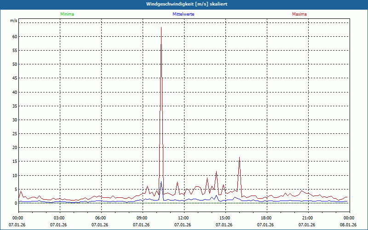The height and width of the screenshot is (230, 368).
Task: Click the 21:00 time label on x-axis
Action: pyautogui.click(x=308, y=218)
